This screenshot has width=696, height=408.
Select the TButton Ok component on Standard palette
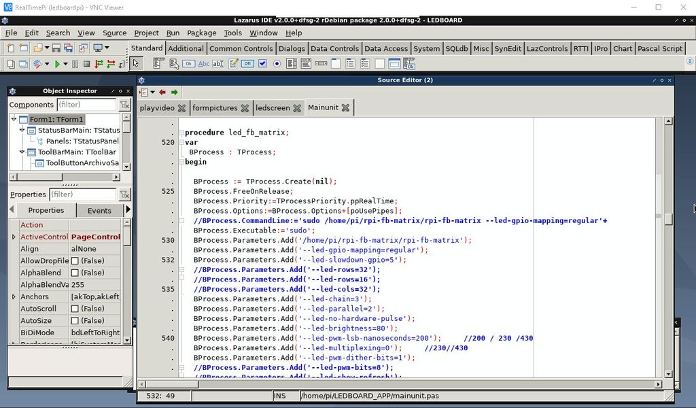pos(189,63)
